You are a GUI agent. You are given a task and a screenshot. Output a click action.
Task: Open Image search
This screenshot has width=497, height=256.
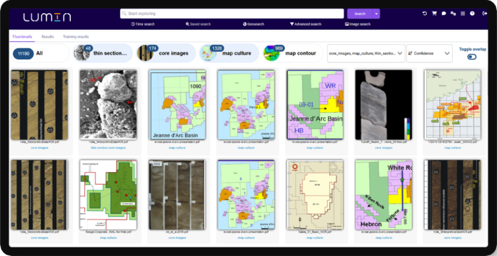[x=357, y=24]
